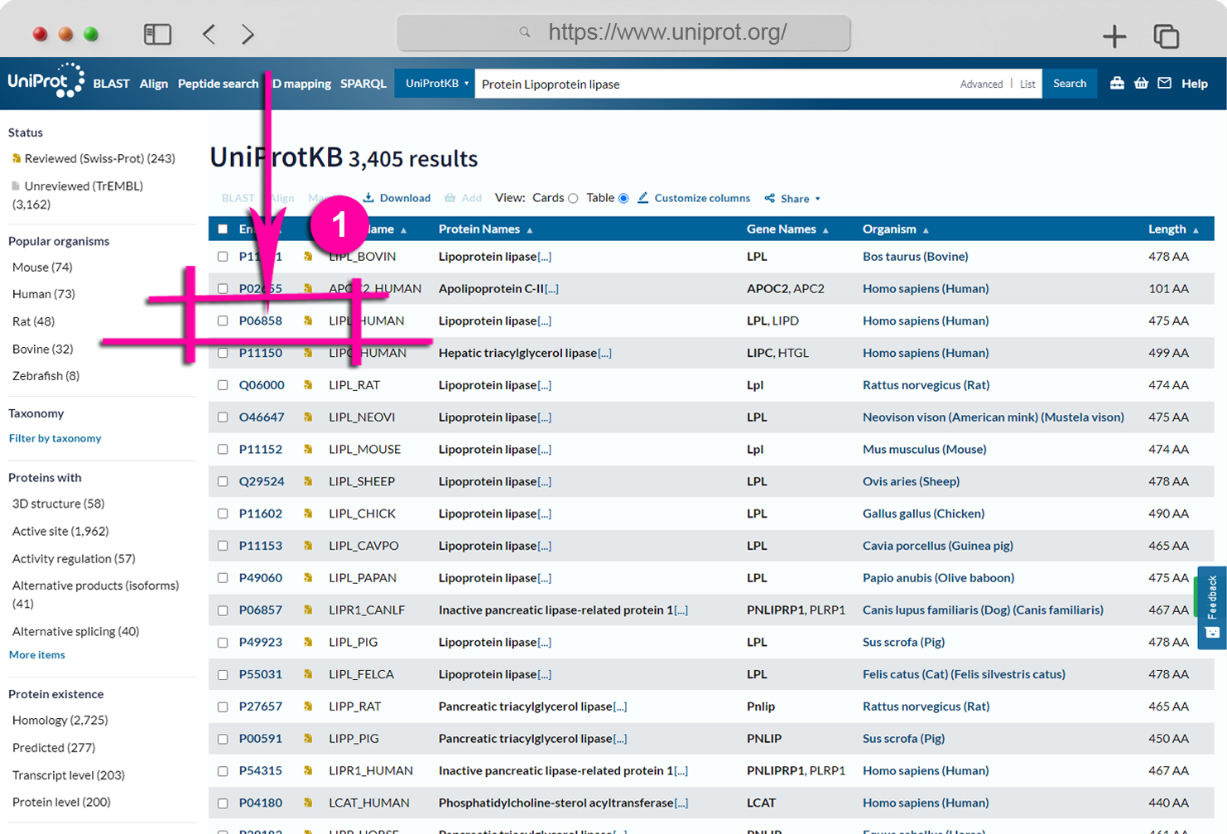Image resolution: width=1227 pixels, height=834 pixels.
Task: Expand the Share dropdown
Action: click(x=792, y=199)
